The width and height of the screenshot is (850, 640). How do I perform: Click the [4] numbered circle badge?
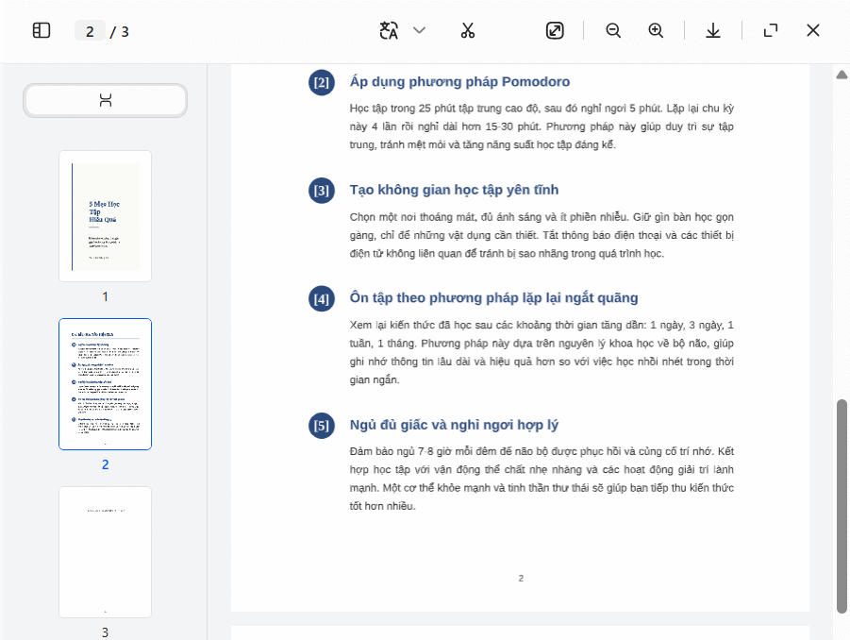[x=322, y=299]
